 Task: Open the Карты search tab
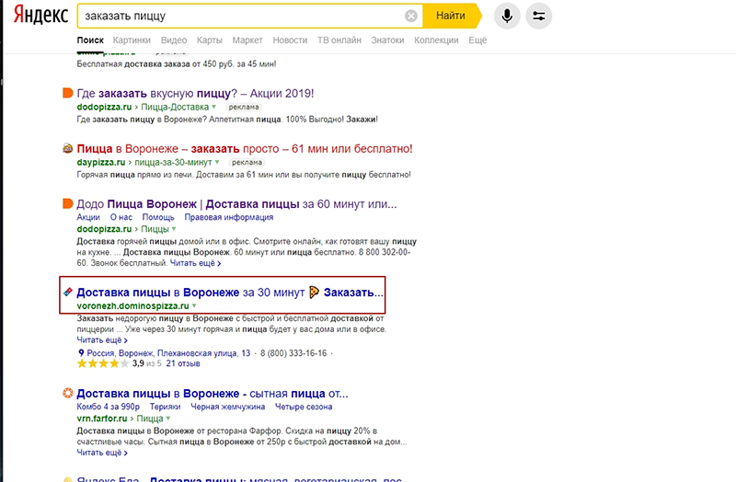(209, 40)
